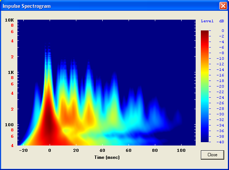This screenshot has width=229, height=170.
Task: Click the '20' time axis label
Action: [76, 150]
